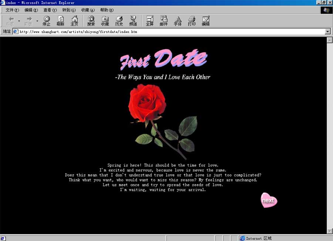
Task: Open Back button history dropdown arrow
Action: [19, 21]
